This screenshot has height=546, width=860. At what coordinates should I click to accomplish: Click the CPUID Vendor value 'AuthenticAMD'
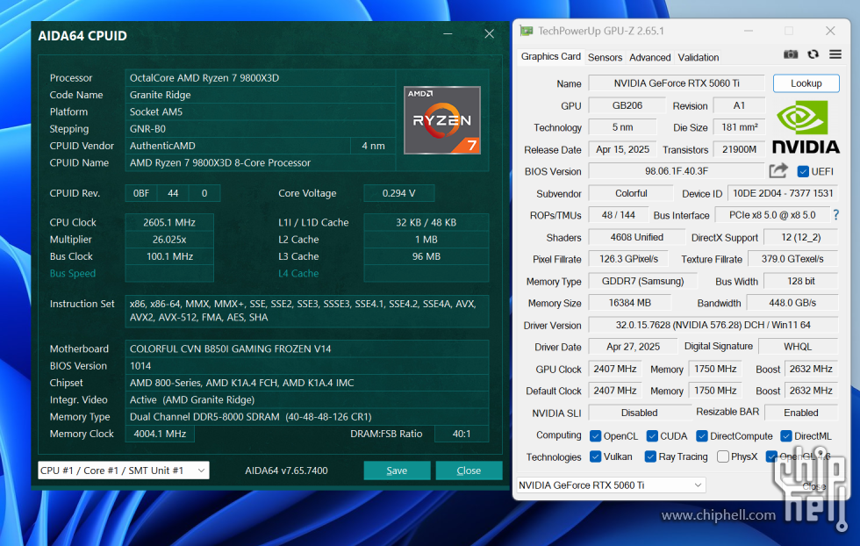[x=162, y=146]
